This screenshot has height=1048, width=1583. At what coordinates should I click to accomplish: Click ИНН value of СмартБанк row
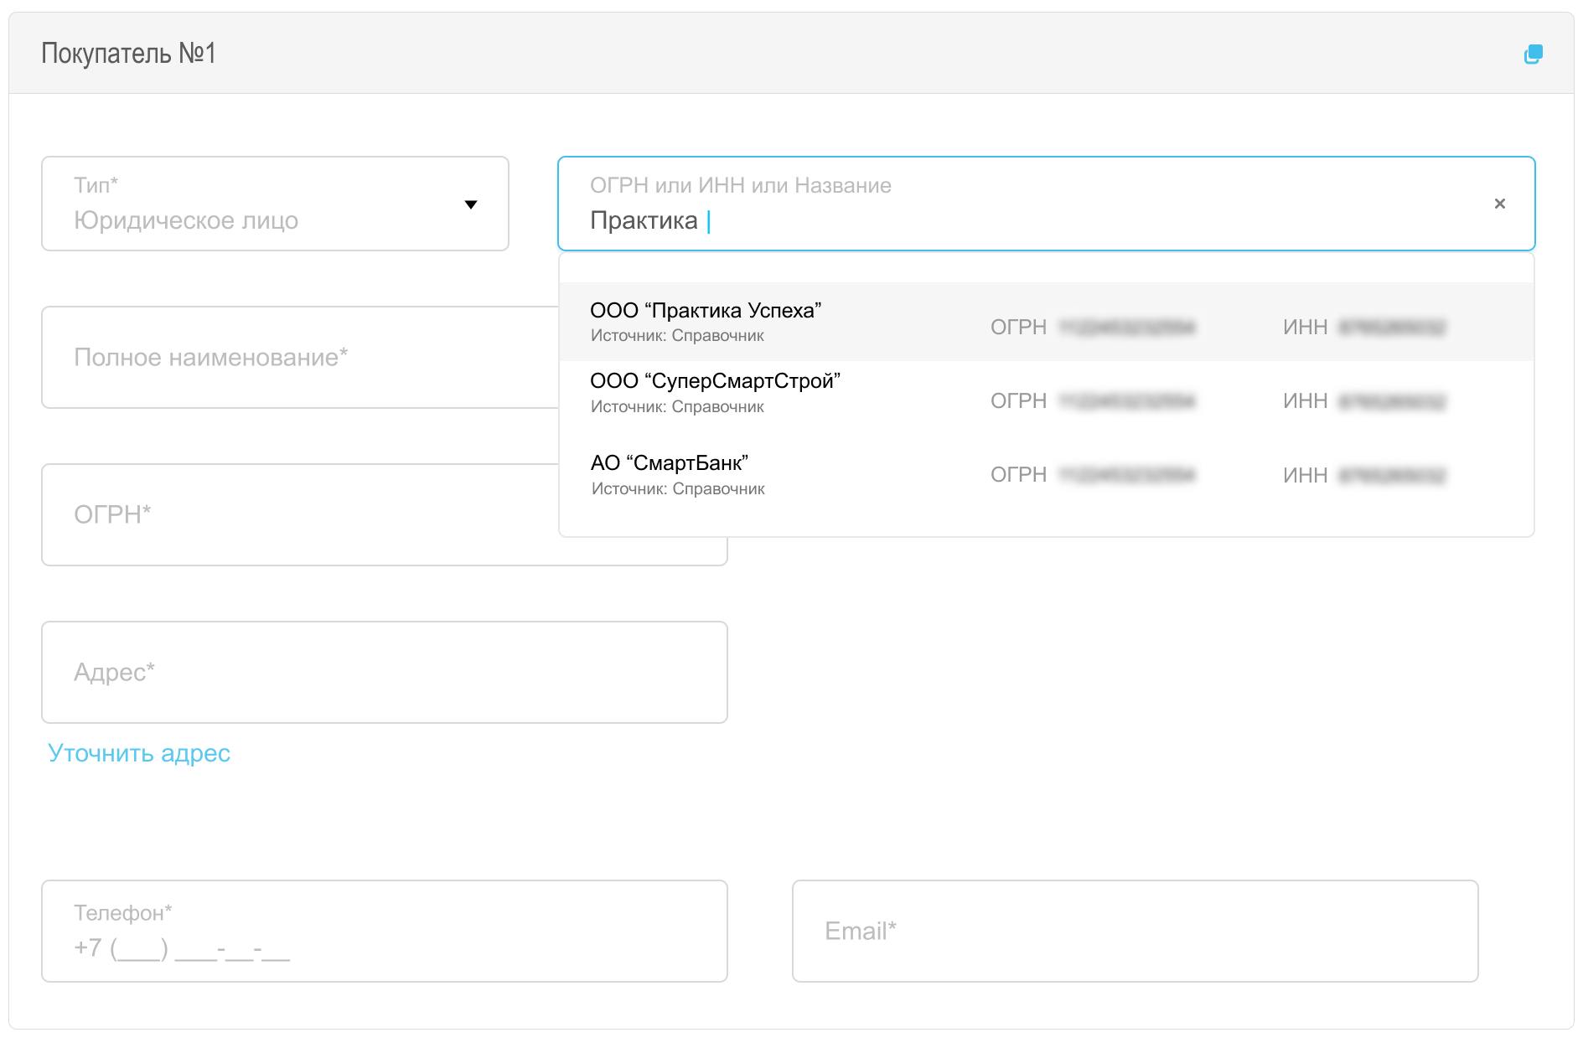(1392, 476)
